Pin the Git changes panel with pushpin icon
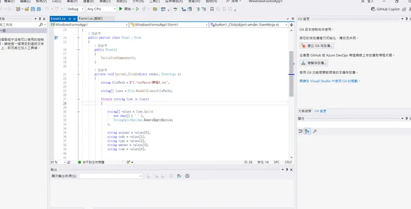This screenshot has height=209, width=411. click(407, 19)
